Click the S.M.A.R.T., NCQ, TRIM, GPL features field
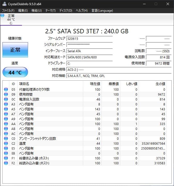Viewport: 174px width, 186px height. [x=119, y=76]
